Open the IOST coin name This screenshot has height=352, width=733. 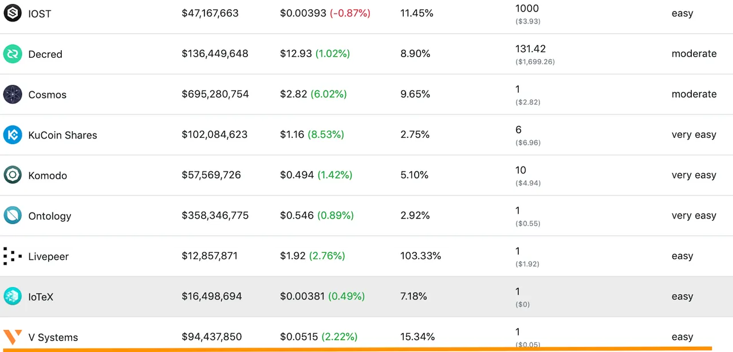(x=40, y=14)
